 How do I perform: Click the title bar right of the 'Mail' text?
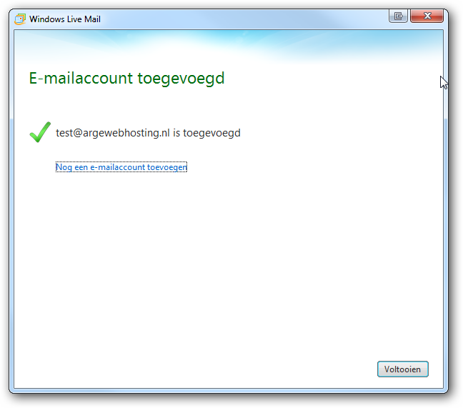pos(242,19)
